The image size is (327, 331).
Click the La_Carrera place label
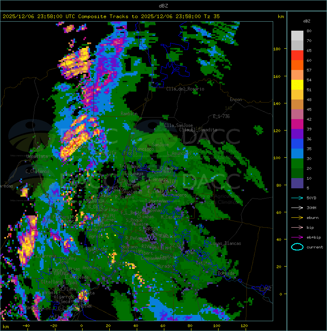[44, 256]
